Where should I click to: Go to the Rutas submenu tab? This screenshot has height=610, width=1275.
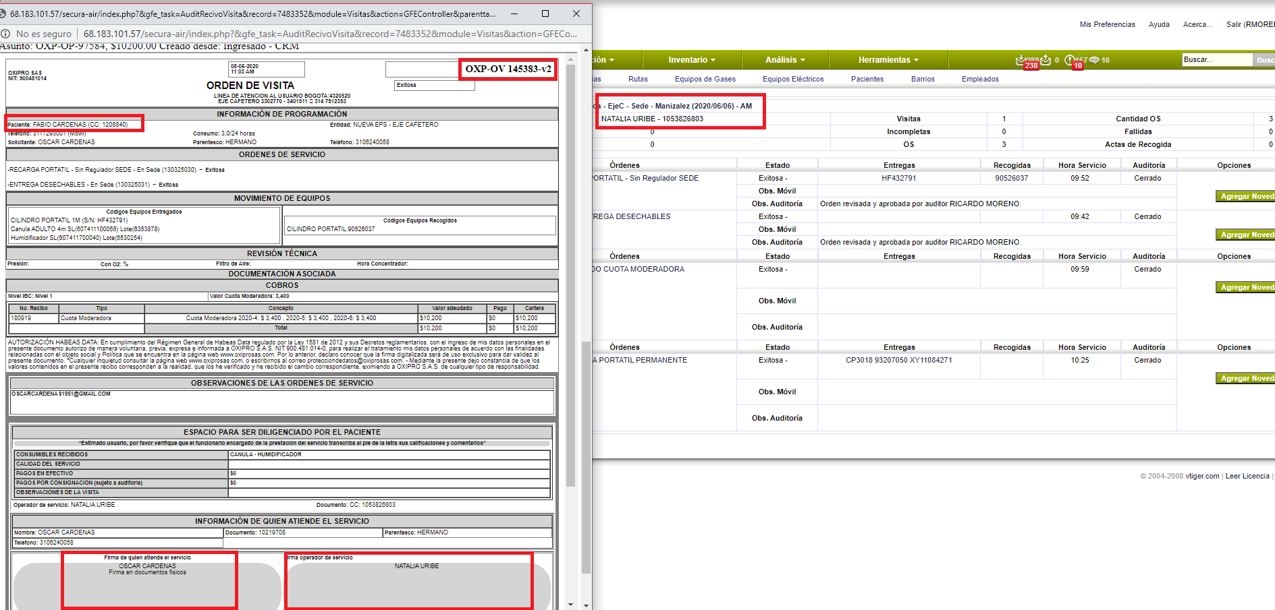click(638, 79)
